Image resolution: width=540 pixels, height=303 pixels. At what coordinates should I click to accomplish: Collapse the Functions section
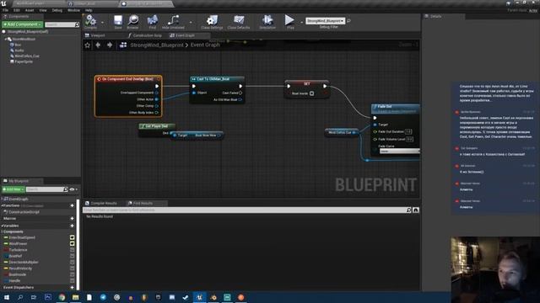[2, 205]
